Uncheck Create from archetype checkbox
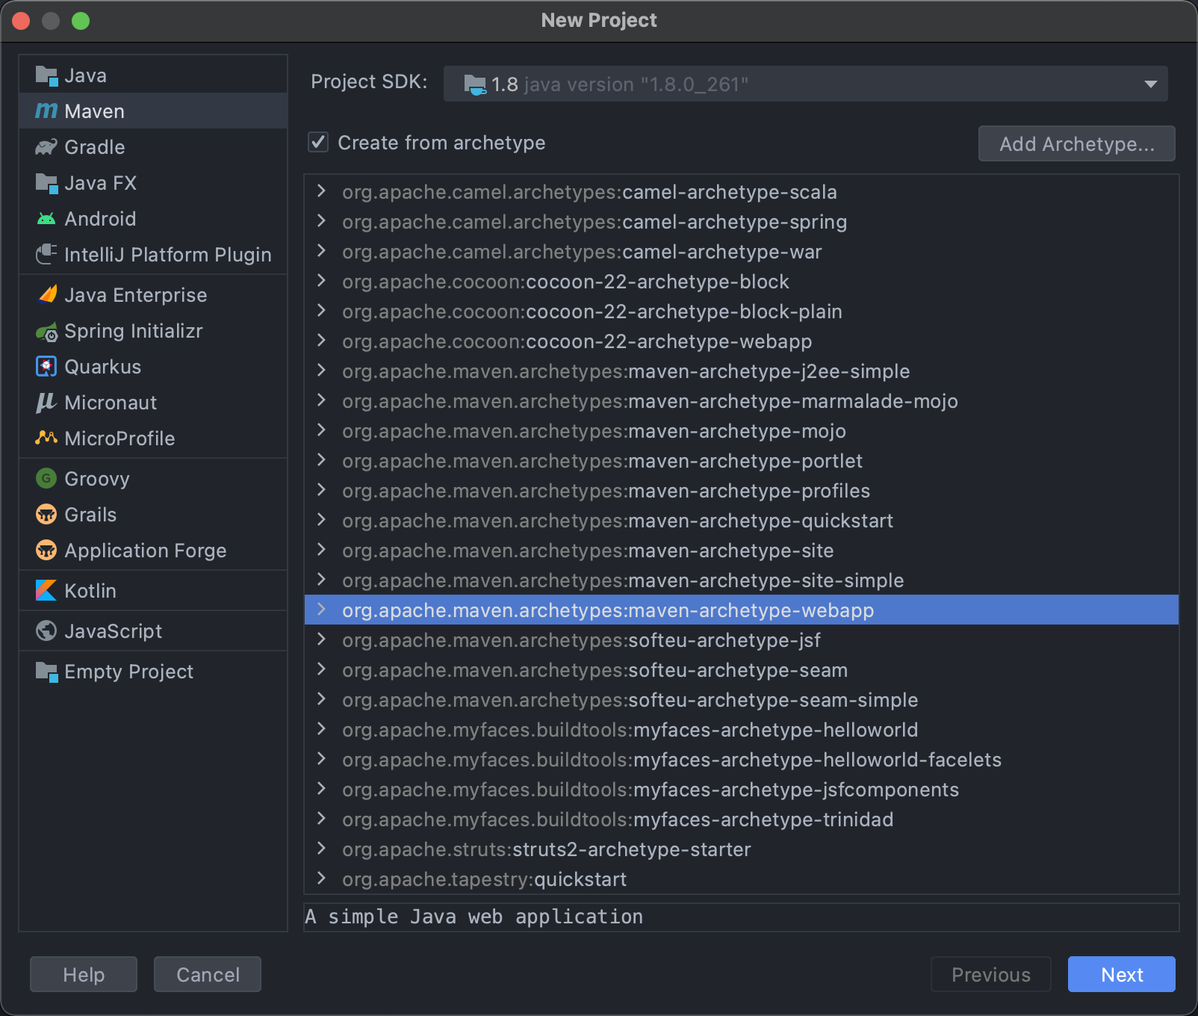The width and height of the screenshot is (1198, 1016). point(318,142)
